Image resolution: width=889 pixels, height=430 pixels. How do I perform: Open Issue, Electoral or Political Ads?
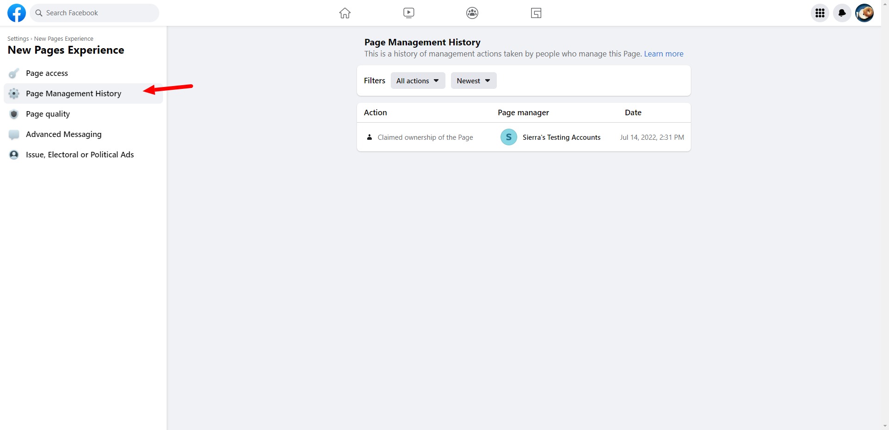80,155
